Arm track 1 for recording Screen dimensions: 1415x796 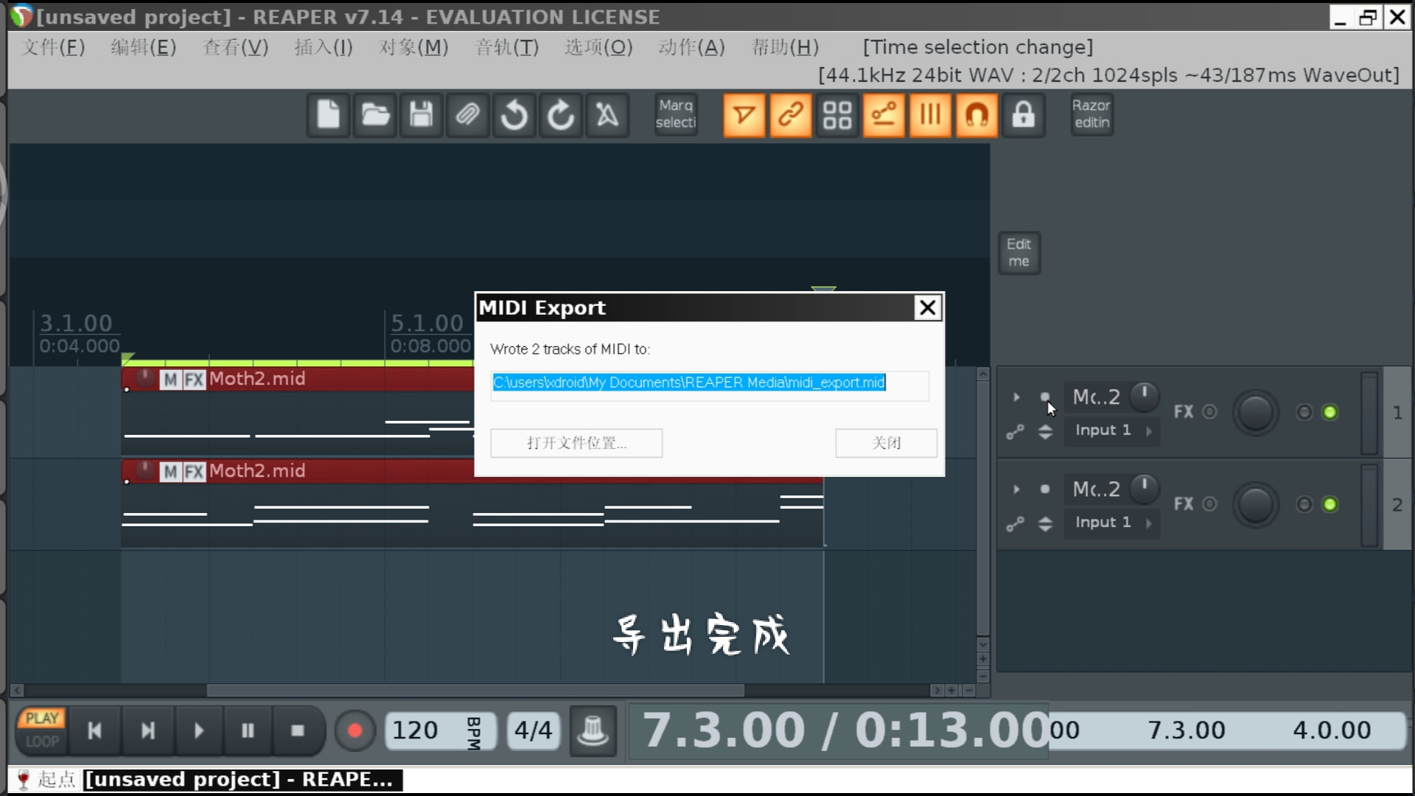1045,397
